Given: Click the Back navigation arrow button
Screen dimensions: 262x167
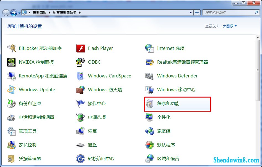Looking at the screenshot, I should click(6, 13).
